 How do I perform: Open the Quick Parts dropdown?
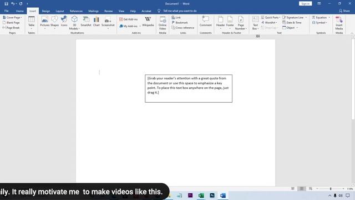(271, 17)
